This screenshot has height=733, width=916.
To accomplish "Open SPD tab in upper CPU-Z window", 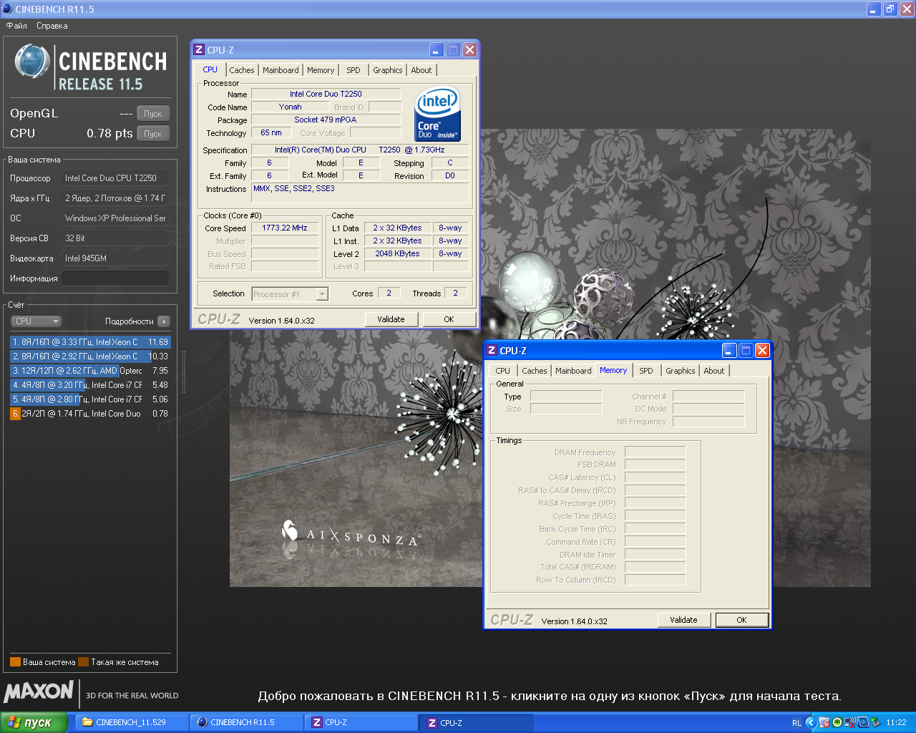I will (x=354, y=70).
